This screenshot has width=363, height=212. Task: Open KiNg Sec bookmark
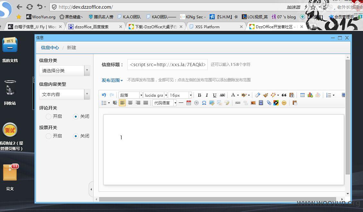point(193,17)
